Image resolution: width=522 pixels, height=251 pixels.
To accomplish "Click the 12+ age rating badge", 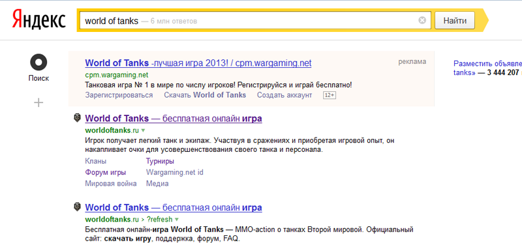I will [330, 95].
